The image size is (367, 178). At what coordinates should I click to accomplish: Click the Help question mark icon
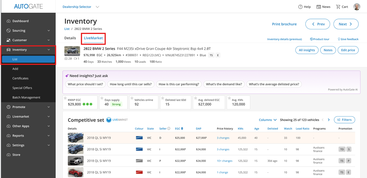coord(300,7)
